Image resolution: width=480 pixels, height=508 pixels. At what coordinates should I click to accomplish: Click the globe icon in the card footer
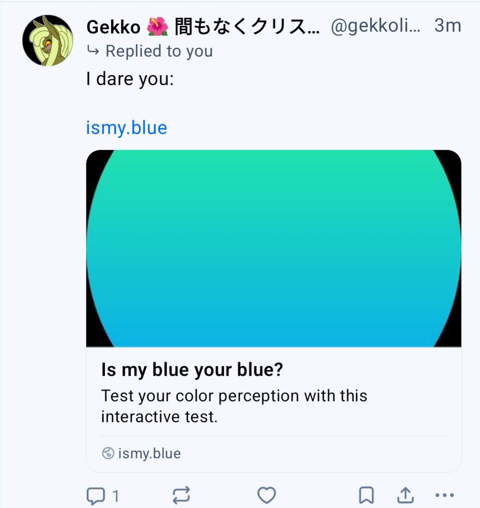[x=108, y=454]
